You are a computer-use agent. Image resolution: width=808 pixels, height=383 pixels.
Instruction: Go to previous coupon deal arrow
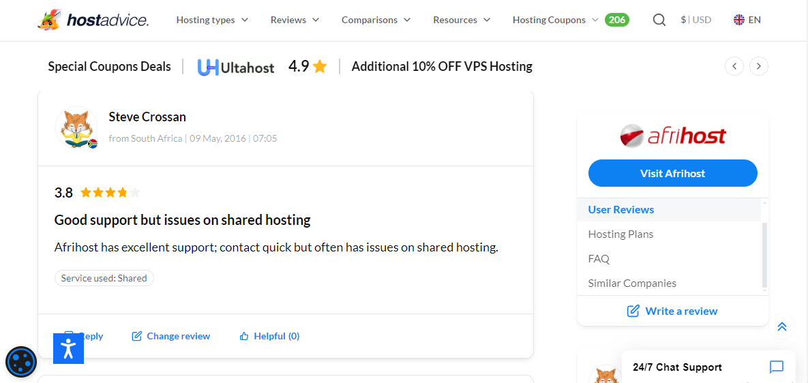click(734, 66)
